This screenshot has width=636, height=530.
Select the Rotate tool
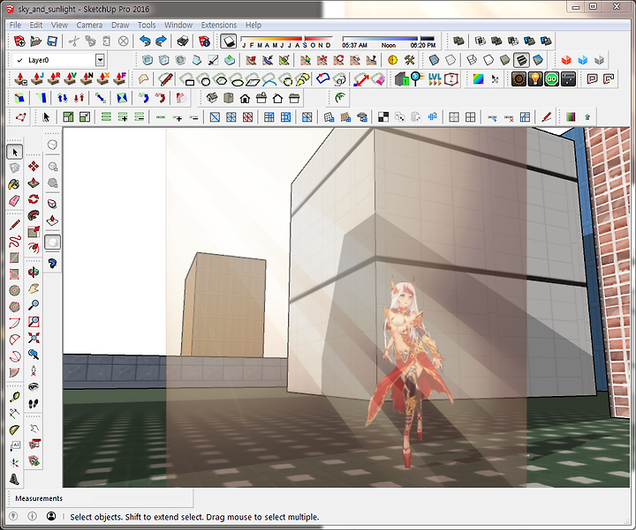(34, 198)
